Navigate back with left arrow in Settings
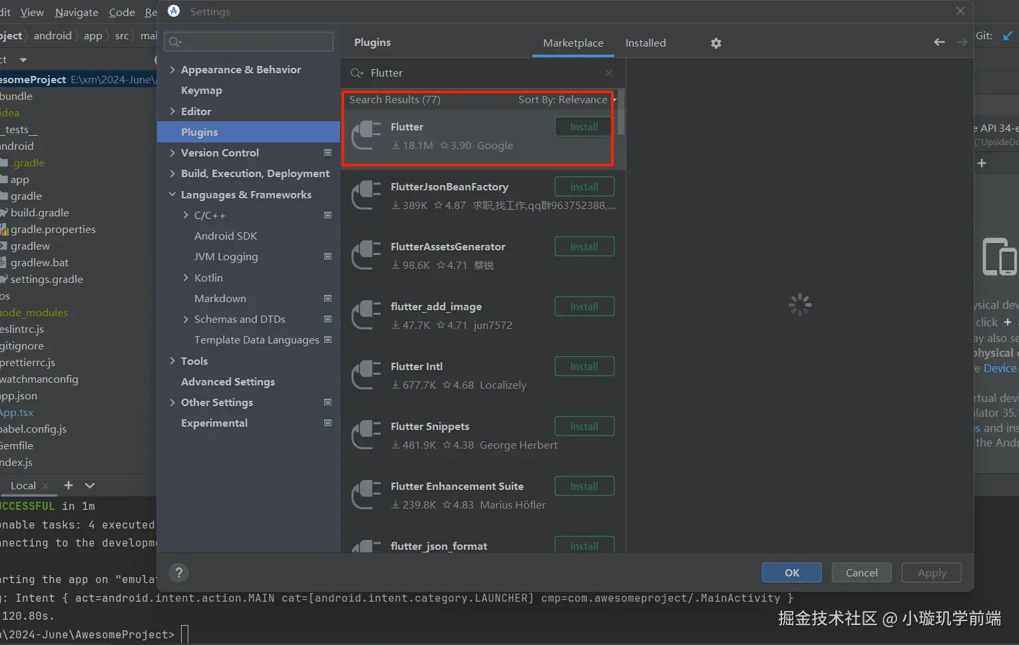The image size is (1019, 645). click(x=939, y=43)
